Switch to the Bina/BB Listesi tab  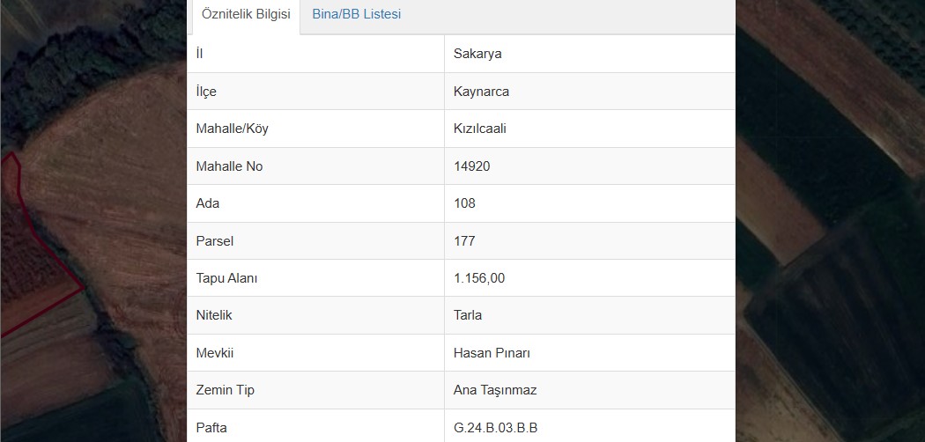(356, 14)
